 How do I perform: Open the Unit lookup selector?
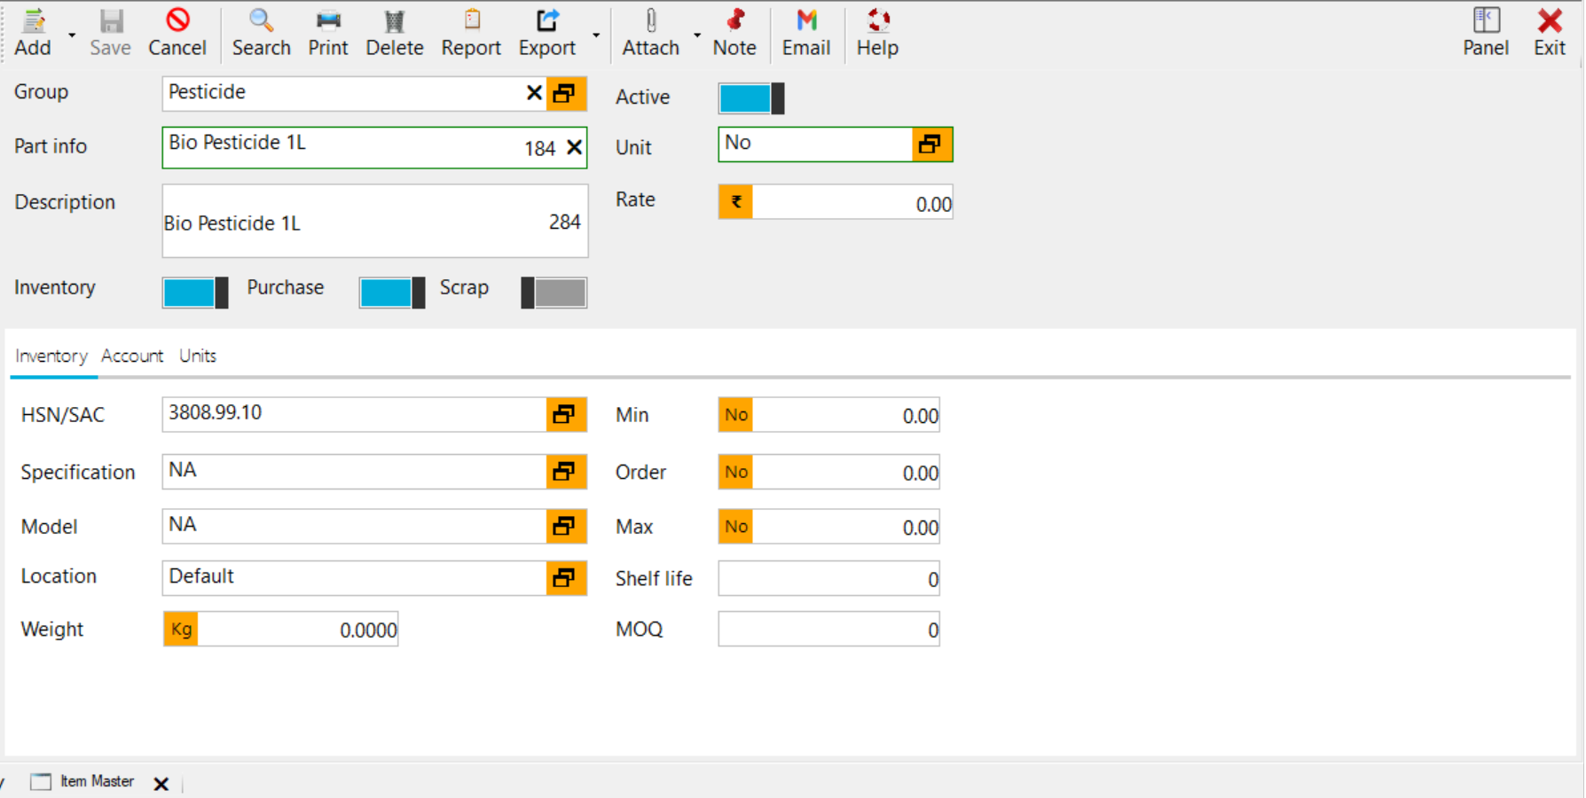tap(930, 144)
